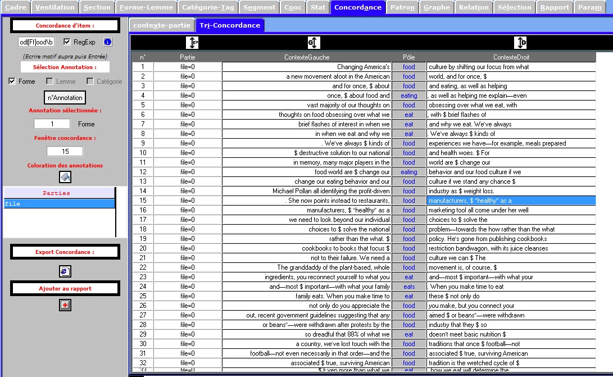Switch to the contexte-partie sub-tab
This screenshot has height=377, width=613.
[x=162, y=25]
